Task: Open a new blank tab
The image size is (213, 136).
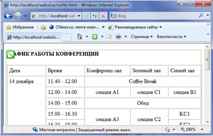Action: coord(67,37)
